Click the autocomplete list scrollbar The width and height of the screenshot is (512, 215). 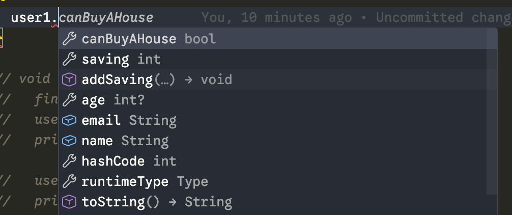click(x=492, y=112)
